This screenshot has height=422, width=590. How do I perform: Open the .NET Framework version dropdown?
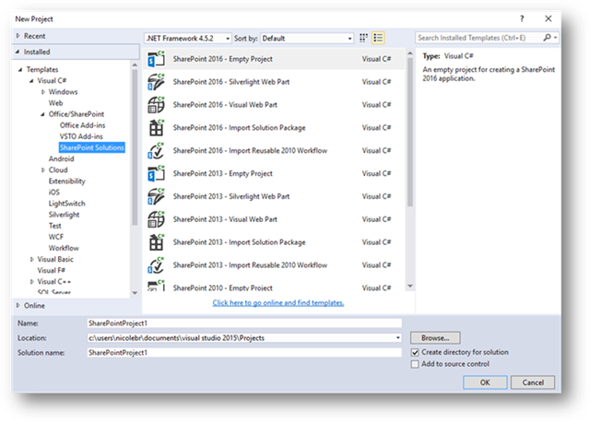(x=188, y=39)
